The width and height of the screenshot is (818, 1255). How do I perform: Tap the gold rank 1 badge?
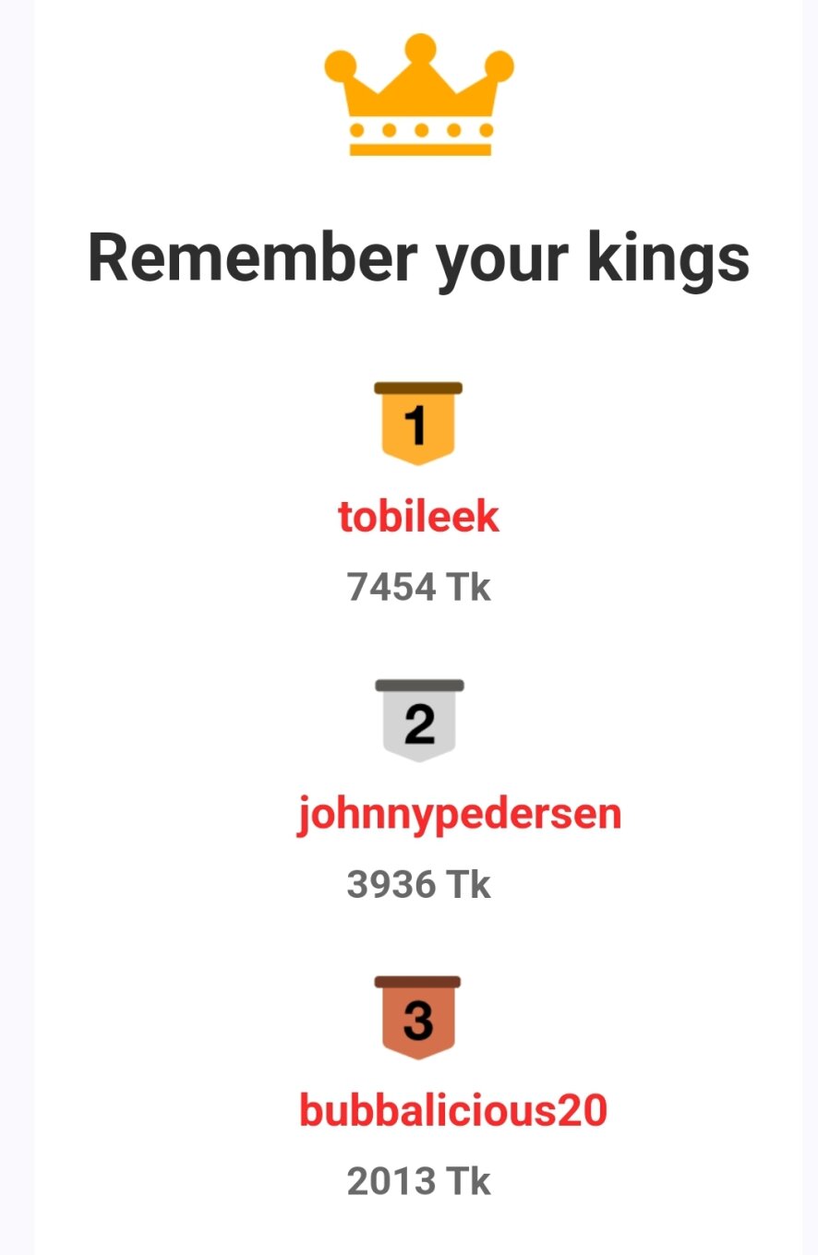(x=418, y=424)
